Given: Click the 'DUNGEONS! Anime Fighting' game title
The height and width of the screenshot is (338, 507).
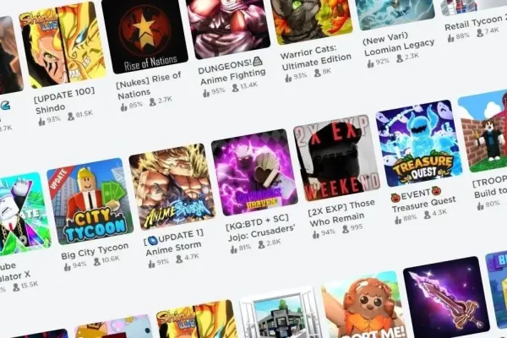Looking at the screenshot, I should (x=232, y=72).
